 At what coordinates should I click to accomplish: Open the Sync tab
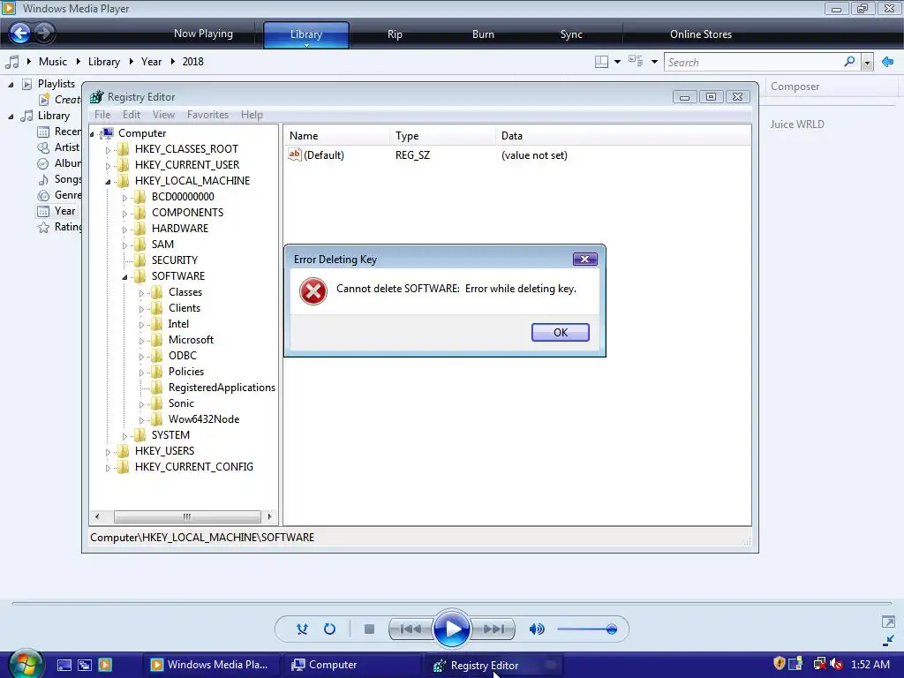571,34
